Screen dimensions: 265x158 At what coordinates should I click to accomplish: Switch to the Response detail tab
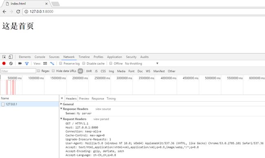[x=98, y=98]
